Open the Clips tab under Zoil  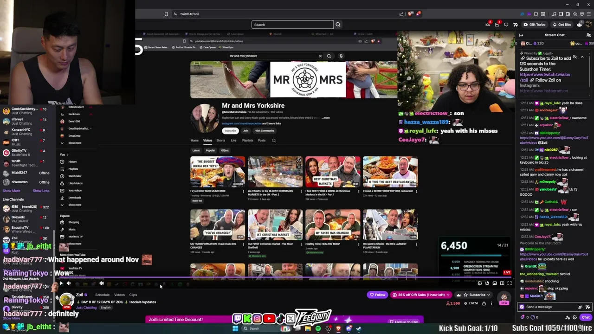(133, 295)
